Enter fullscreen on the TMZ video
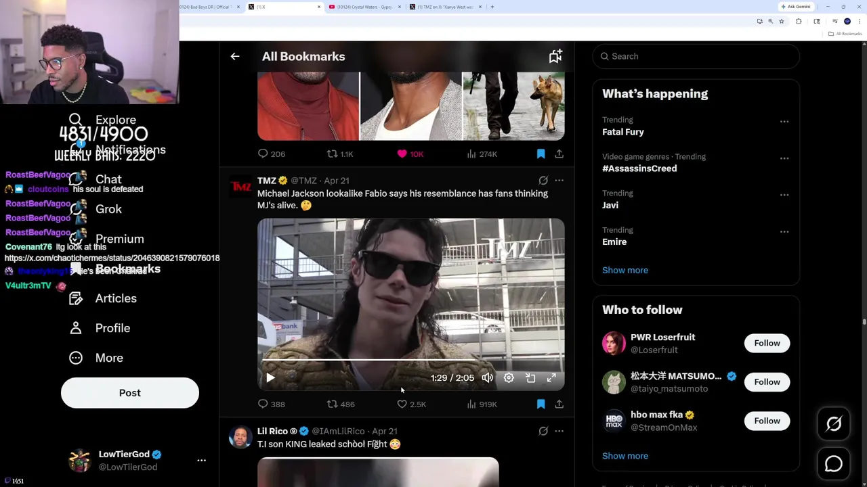The height and width of the screenshot is (487, 867). click(x=551, y=378)
